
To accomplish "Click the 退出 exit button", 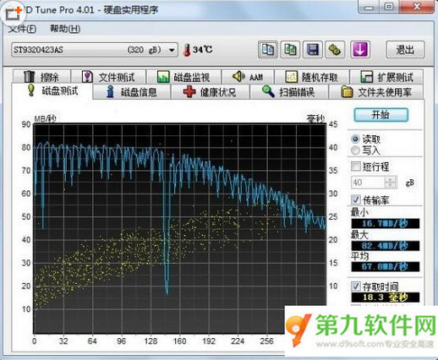I will coord(405,50).
